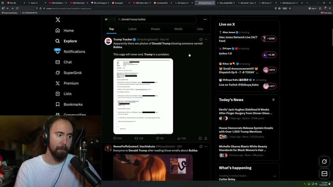Open ReesePuffsGoated profile name link

point(134,146)
